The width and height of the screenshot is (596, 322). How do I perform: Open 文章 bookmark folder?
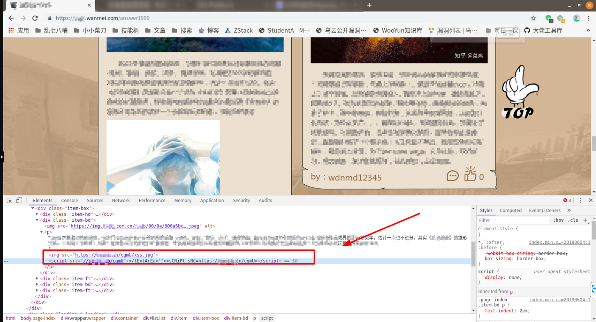[155, 30]
